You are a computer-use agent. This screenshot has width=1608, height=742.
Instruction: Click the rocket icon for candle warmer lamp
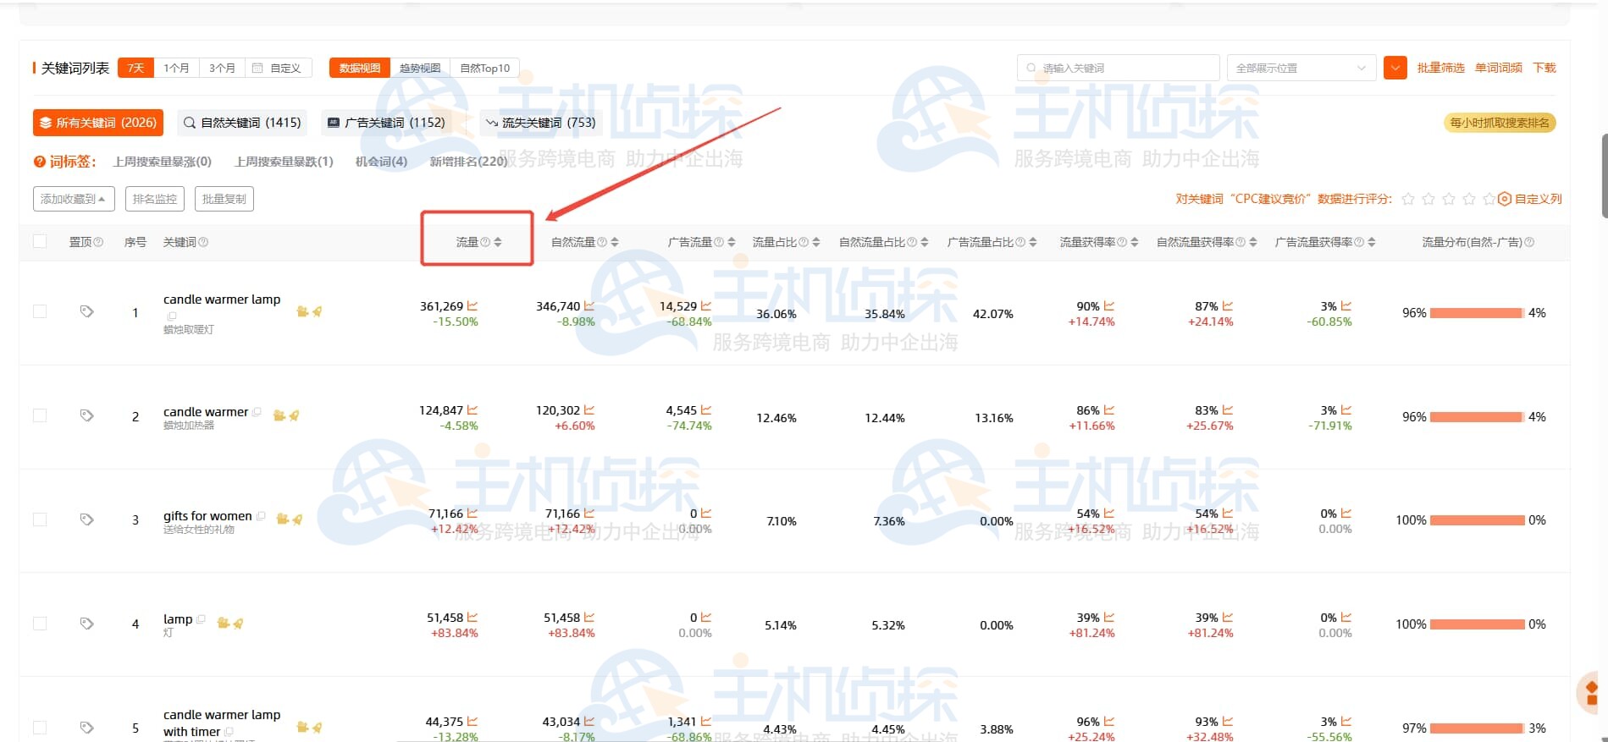point(318,312)
